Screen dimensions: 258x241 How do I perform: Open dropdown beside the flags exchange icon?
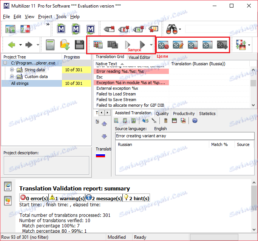click(x=249, y=45)
